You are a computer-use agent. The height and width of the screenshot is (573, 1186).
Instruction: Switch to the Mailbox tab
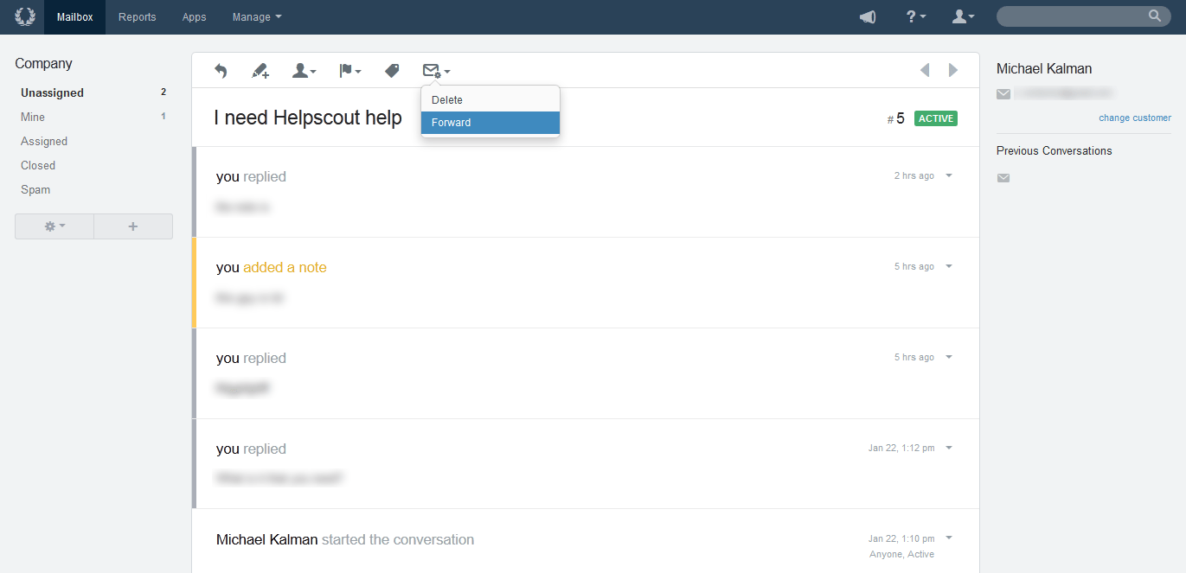point(74,17)
